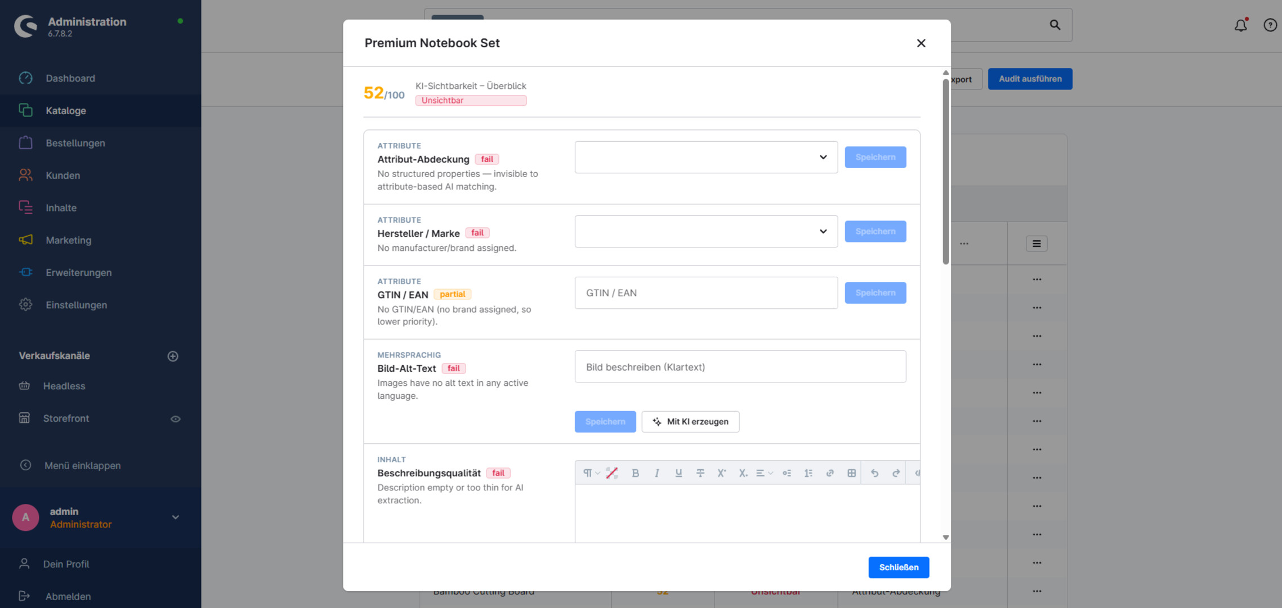Open the Hersteller / Marke dropdown
This screenshot has width=1282, height=608.
[x=706, y=231]
